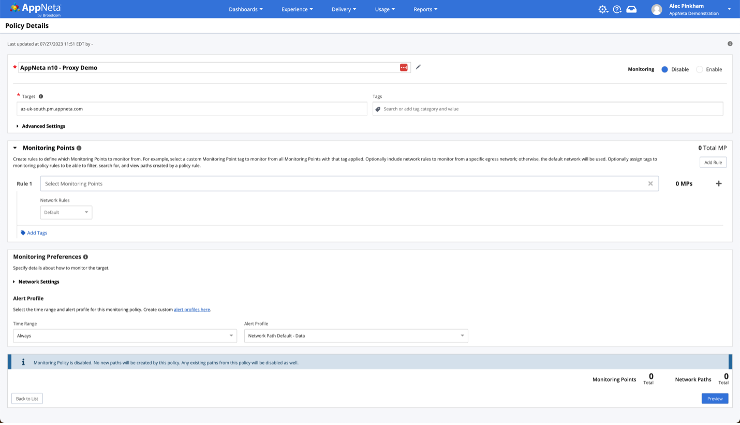Open the Alert Profile dropdown
Screen dimensions: 740x425
[x=356, y=335]
